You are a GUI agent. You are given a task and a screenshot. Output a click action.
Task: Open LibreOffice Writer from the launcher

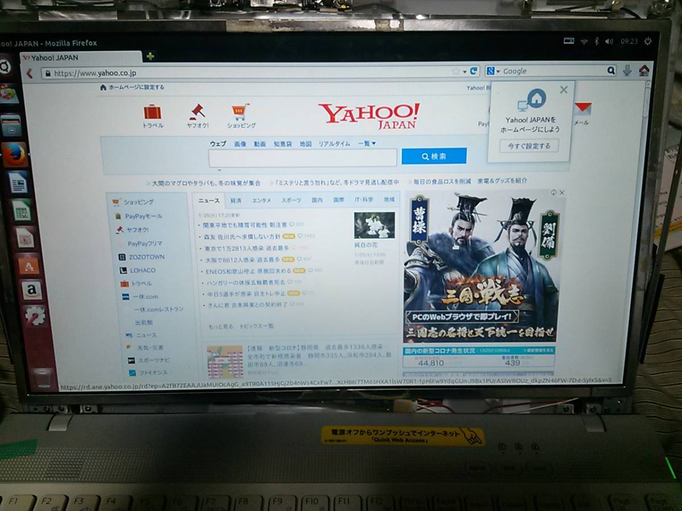[17, 183]
